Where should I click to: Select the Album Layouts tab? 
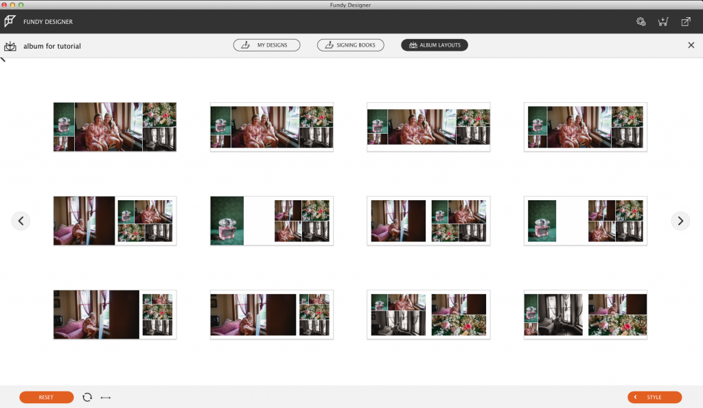[435, 45]
